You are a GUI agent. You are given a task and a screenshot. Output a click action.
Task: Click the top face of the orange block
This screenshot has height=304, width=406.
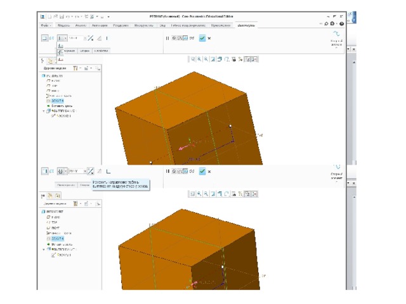184,95
